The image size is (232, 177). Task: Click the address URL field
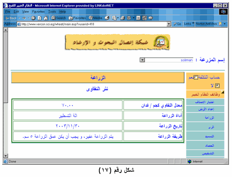coord(94,24)
